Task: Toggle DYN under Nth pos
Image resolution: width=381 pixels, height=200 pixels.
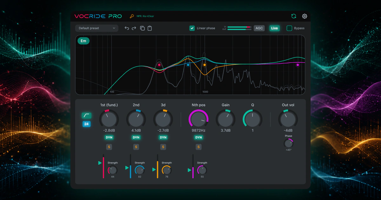Action: coord(198,137)
